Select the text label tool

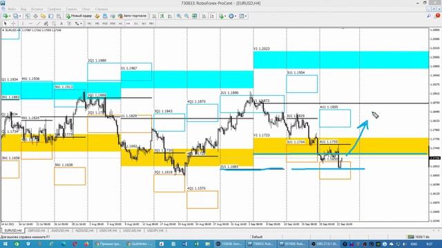click(x=69, y=23)
